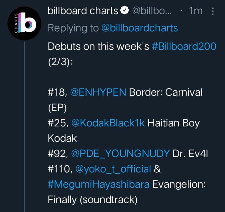Open @KodakBlack1k's profile mention
Viewport: 225px width, 212px height.
click(108, 123)
